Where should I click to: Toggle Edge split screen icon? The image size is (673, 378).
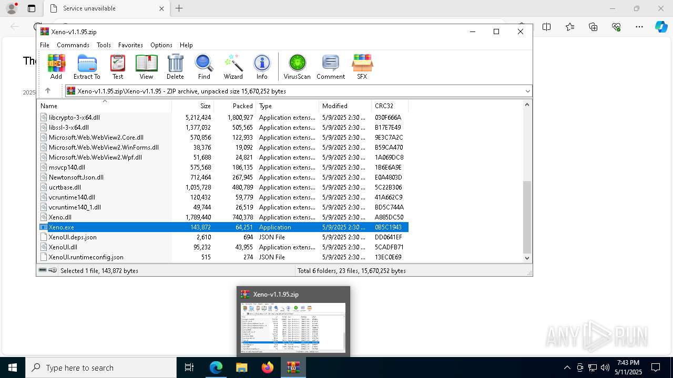tap(547, 27)
